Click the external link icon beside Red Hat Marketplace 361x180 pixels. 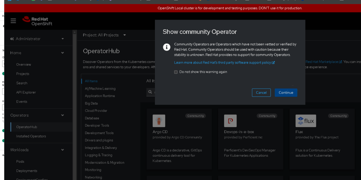pos(340,62)
